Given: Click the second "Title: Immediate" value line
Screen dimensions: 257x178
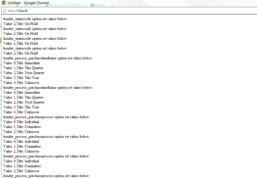Looking at the screenshot, I should coord(22,93).
